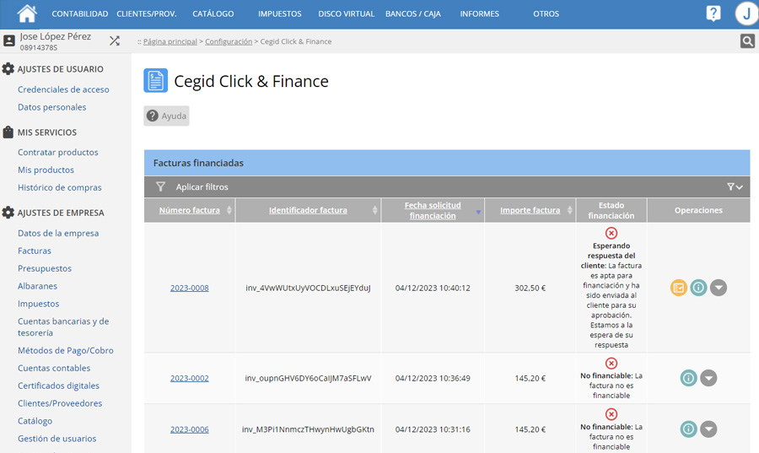This screenshot has height=453, width=759.
Task: Click the search magnifier icon
Action: (747, 41)
